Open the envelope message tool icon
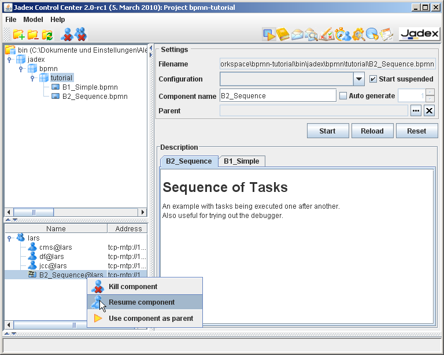Screen dimensions: 444x355 pos(298,35)
